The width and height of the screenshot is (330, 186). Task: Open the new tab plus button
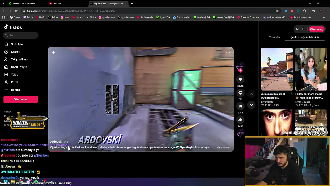pyautogui.click(x=132, y=4)
